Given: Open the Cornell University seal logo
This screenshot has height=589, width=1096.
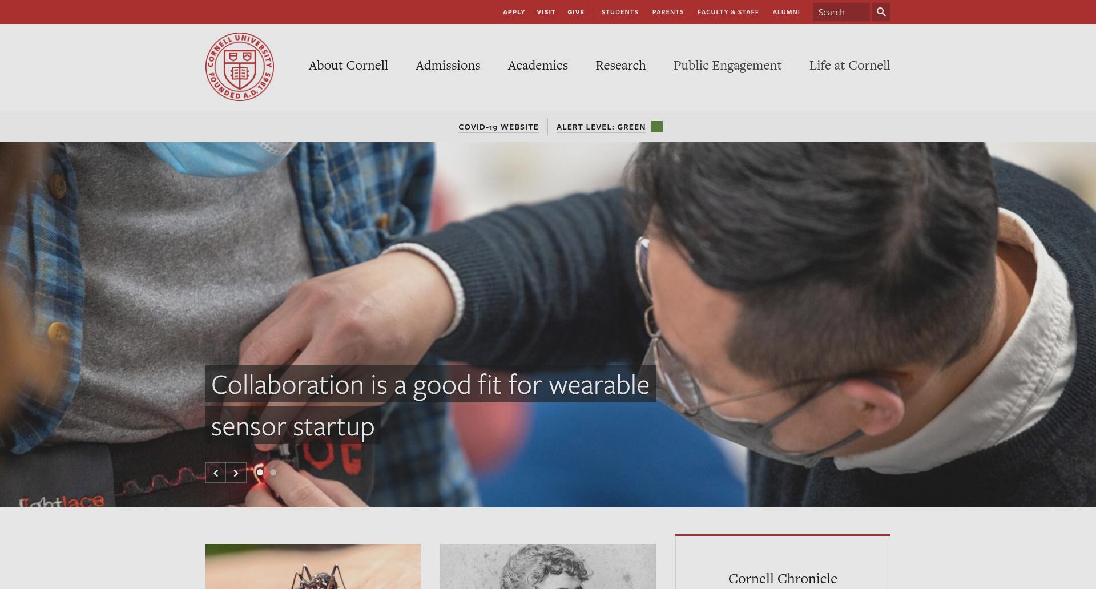Looking at the screenshot, I should (x=240, y=67).
